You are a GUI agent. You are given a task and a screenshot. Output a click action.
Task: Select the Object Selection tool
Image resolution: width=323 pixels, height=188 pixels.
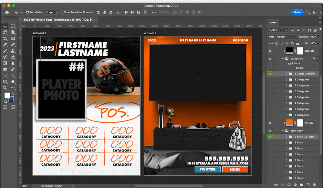coord(13,32)
